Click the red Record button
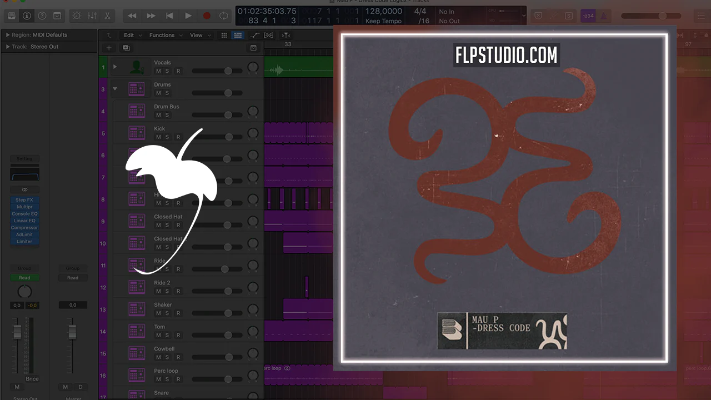711x400 pixels. pyautogui.click(x=207, y=16)
